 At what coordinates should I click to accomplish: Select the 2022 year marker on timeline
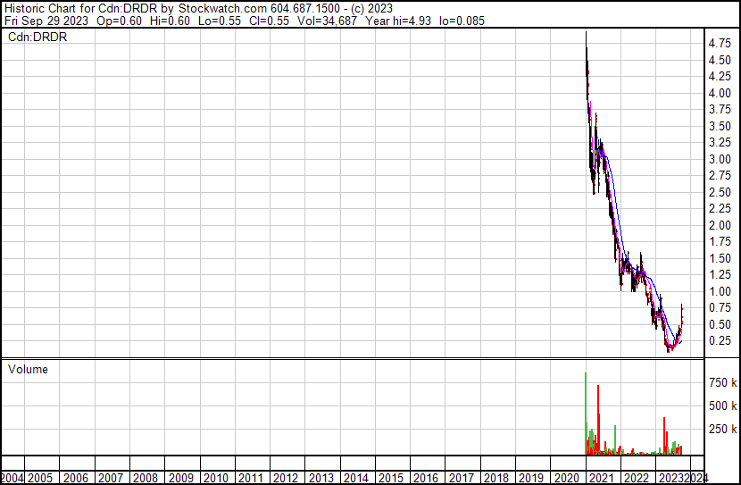click(x=636, y=477)
